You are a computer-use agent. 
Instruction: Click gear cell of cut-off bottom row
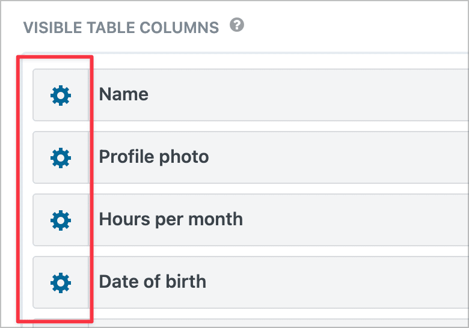(61, 324)
